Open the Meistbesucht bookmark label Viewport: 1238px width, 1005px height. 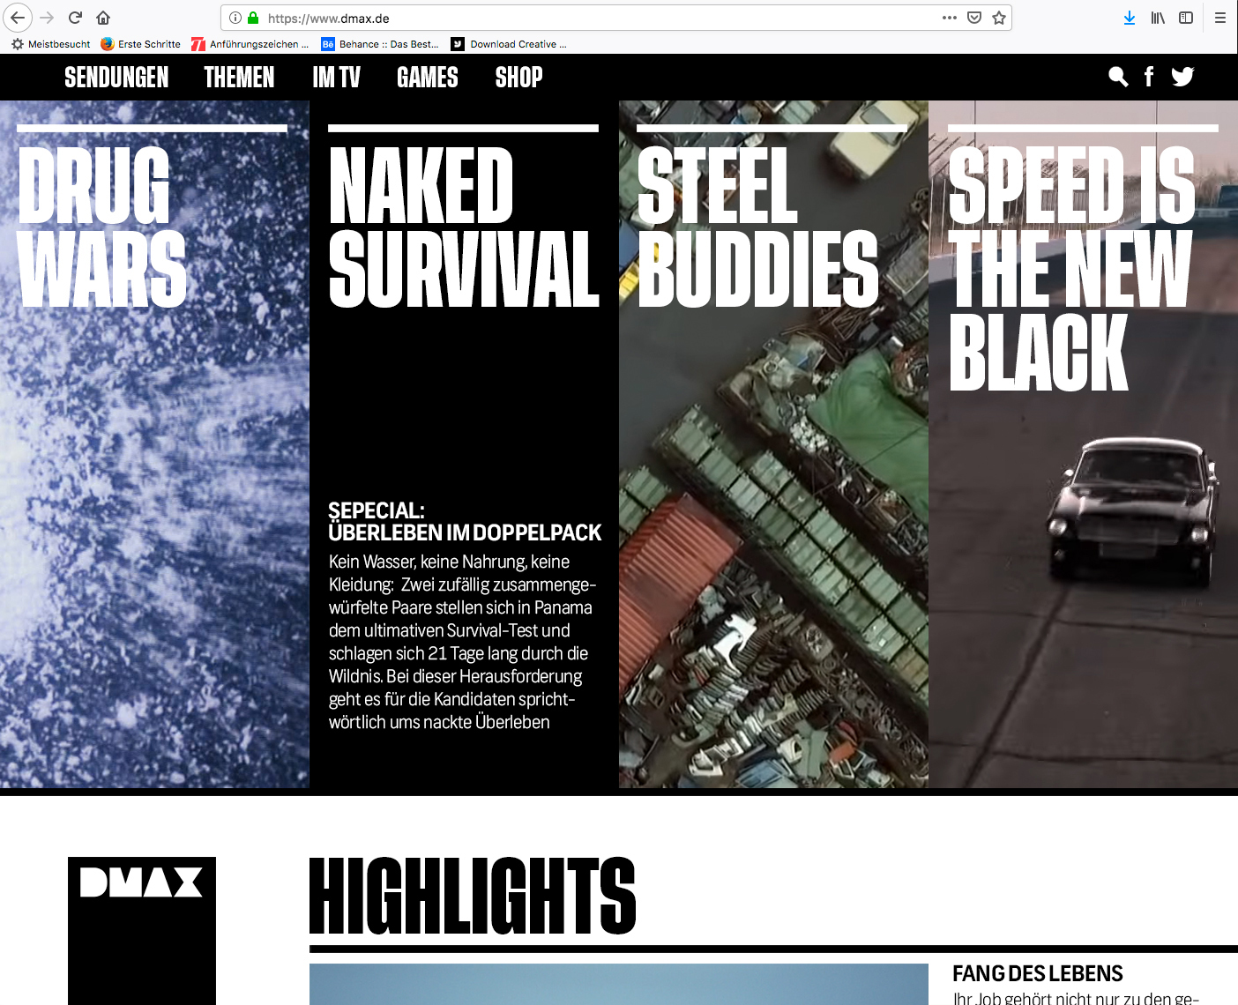click(x=59, y=44)
